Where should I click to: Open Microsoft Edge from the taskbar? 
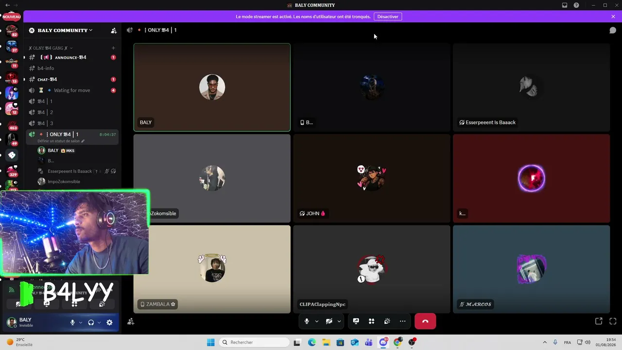point(311,342)
